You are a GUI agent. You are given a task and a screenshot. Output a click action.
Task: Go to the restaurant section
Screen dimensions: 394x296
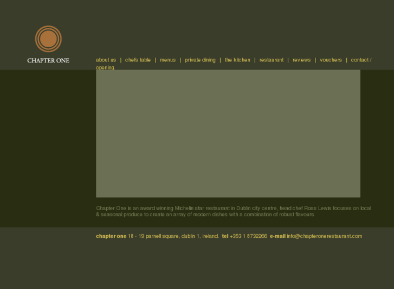pyautogui.click(x=272, y=60)
